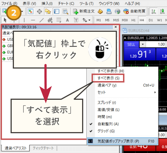This screenshot has height=153, width=167.
Task: Open the Navigator folder-star icon
Action: [x=48, y=11]
